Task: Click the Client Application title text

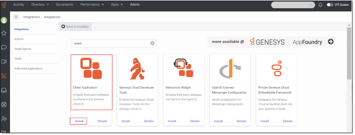Action: [85, 88]
